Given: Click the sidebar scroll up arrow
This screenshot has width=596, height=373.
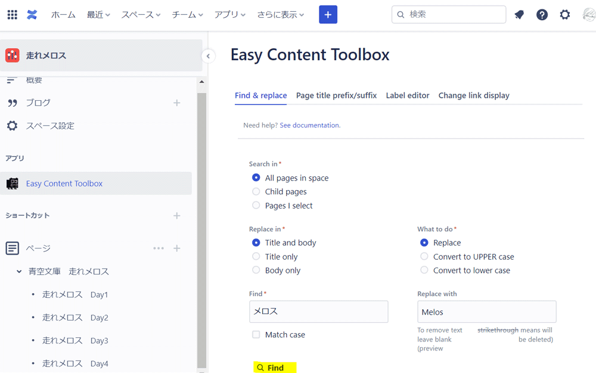Looking at the screenshot, I should coord(202,82).
